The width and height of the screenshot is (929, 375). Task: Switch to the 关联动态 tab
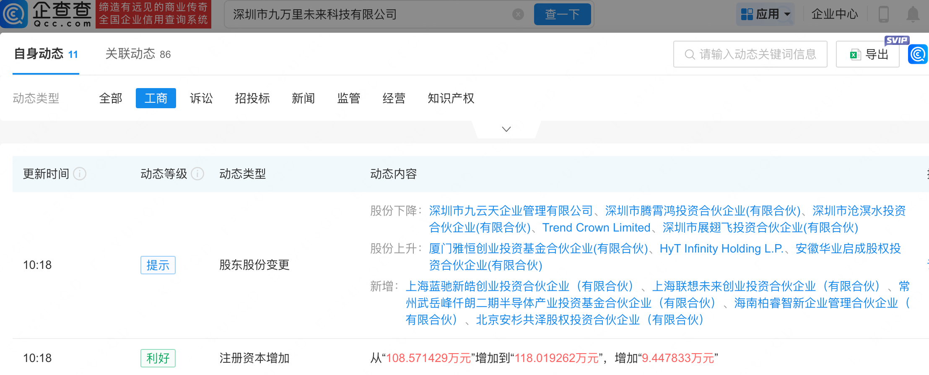pyautogui.click(x=138, y=54)
